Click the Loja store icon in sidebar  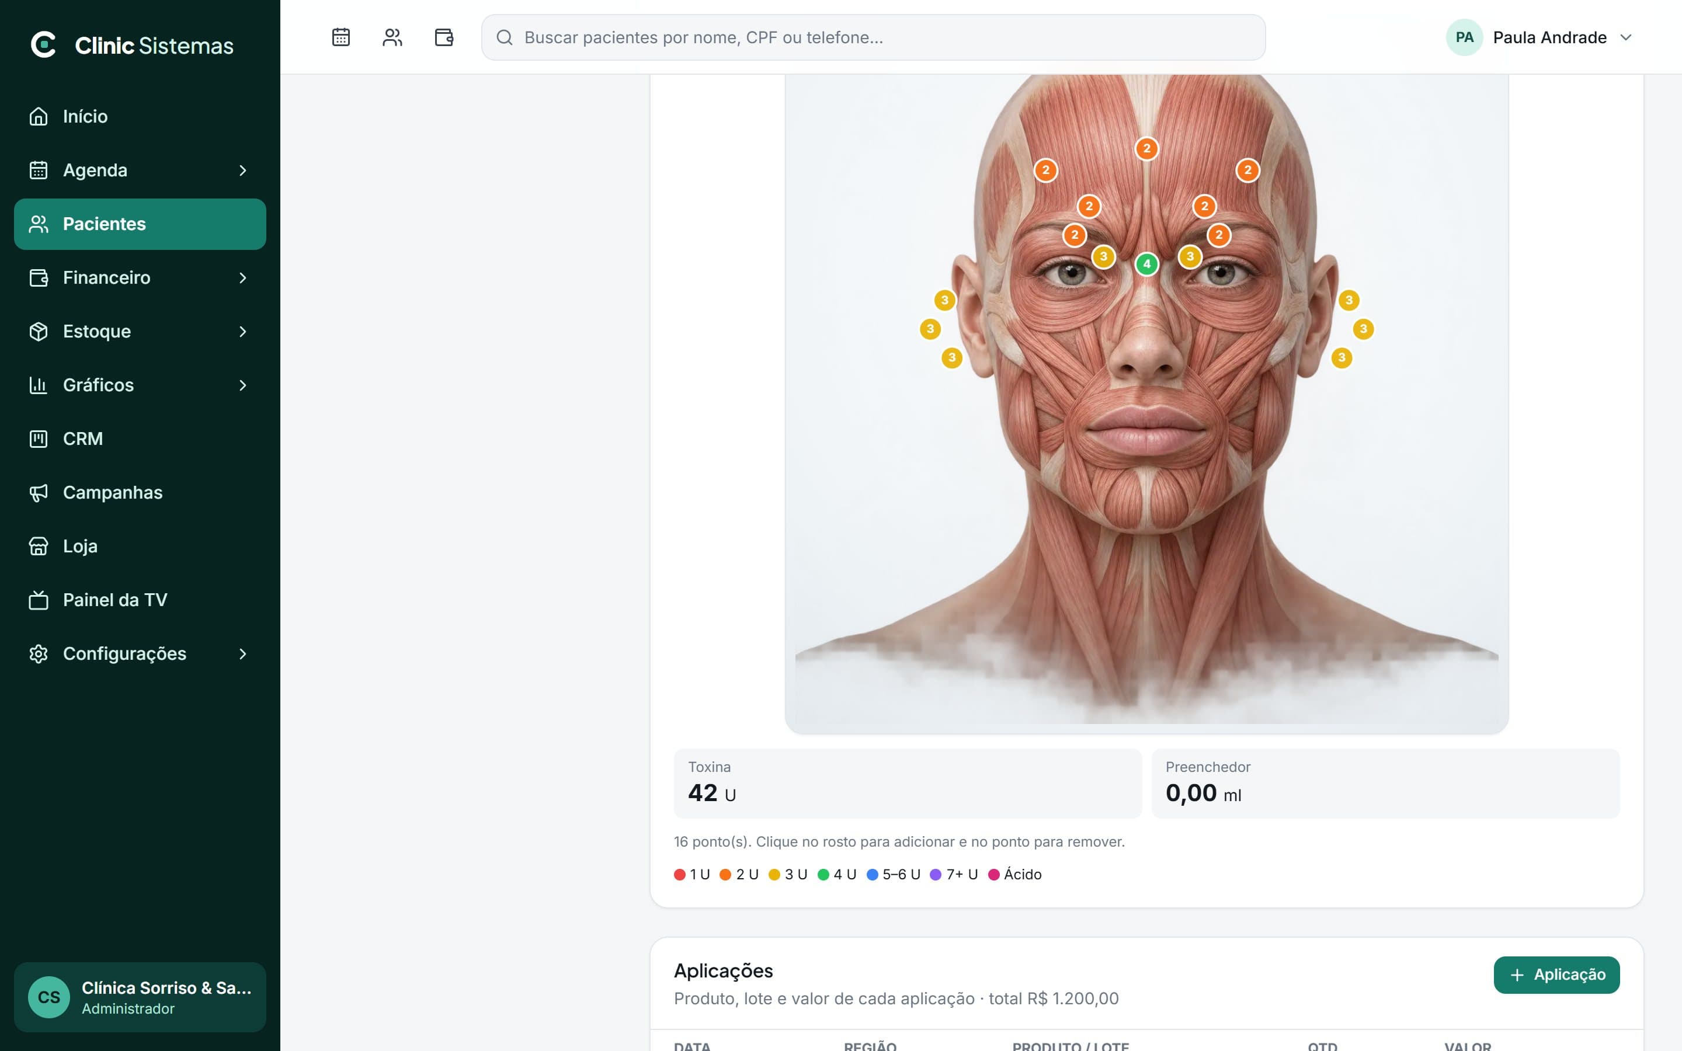click(x=38, y=547)
